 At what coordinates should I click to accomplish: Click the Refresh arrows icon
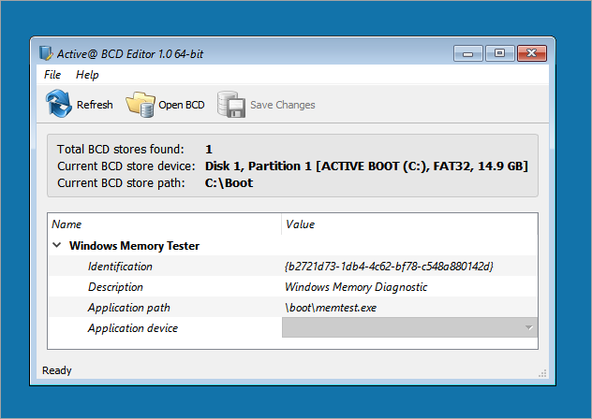(58, 104)
